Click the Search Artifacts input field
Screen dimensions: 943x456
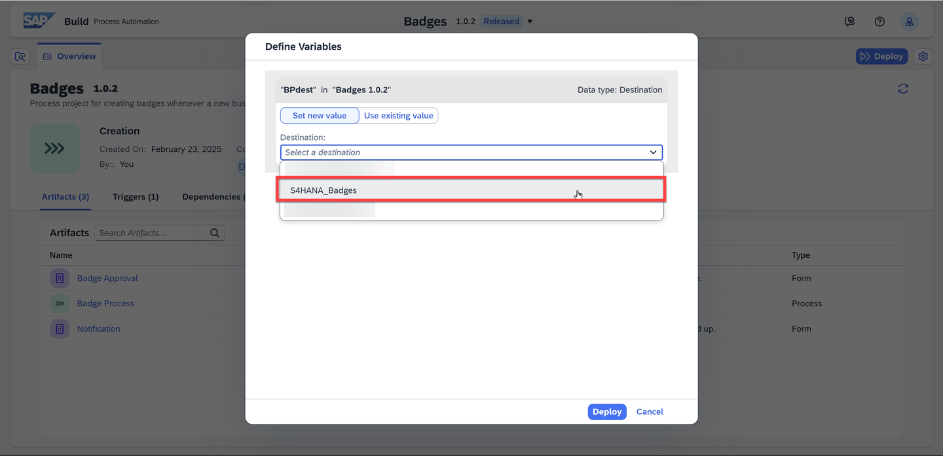(152, 233)
